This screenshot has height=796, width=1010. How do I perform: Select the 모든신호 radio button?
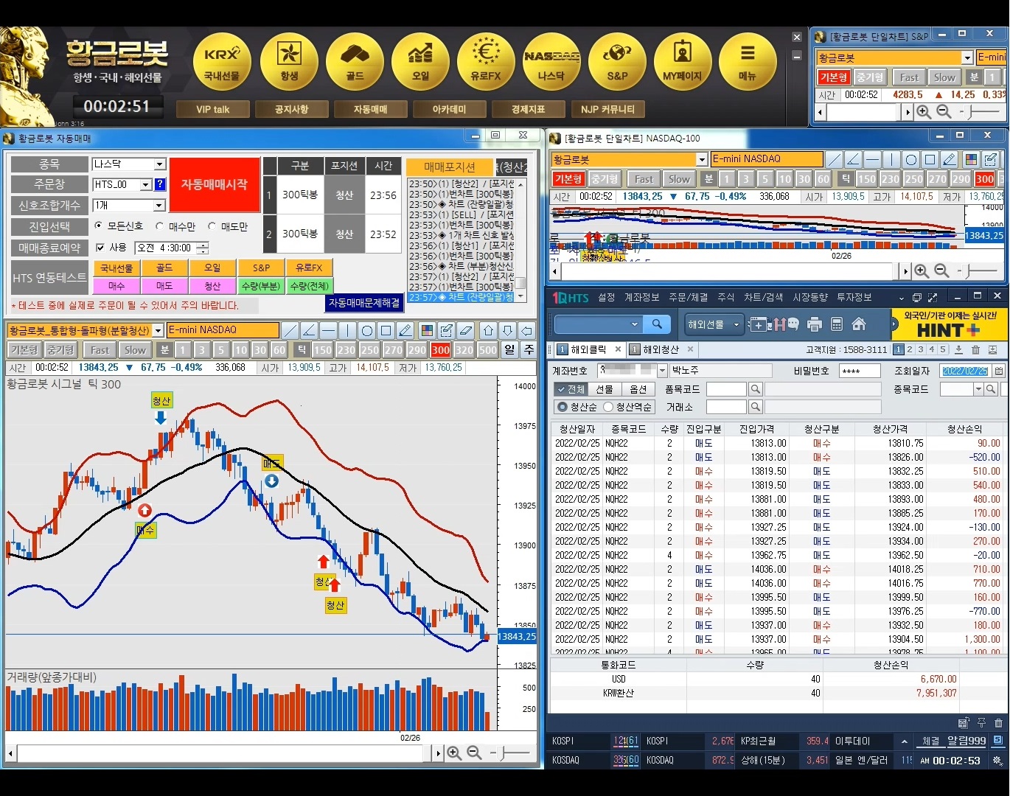(x=99, y=226)
